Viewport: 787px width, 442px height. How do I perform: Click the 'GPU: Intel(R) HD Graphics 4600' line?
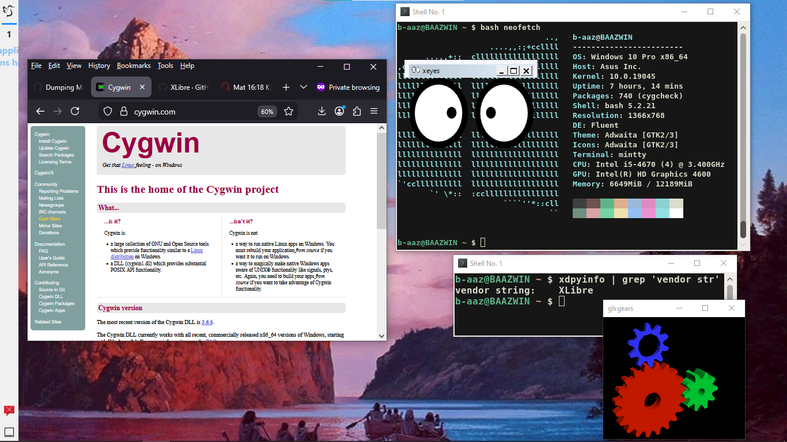click(642, 174)
